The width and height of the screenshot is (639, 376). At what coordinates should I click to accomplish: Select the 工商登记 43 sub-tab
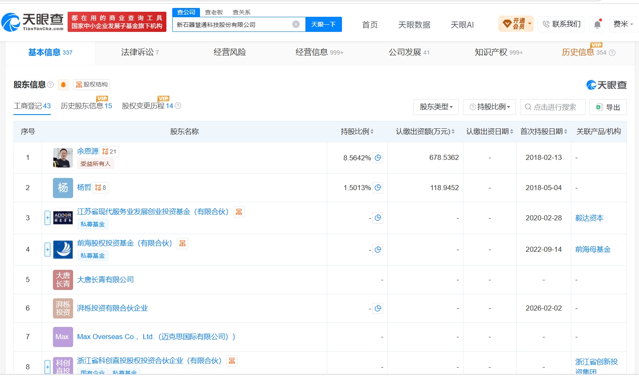pyautogui.click(x=32, y=106)
